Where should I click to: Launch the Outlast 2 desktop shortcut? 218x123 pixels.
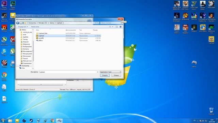point(194,28)
